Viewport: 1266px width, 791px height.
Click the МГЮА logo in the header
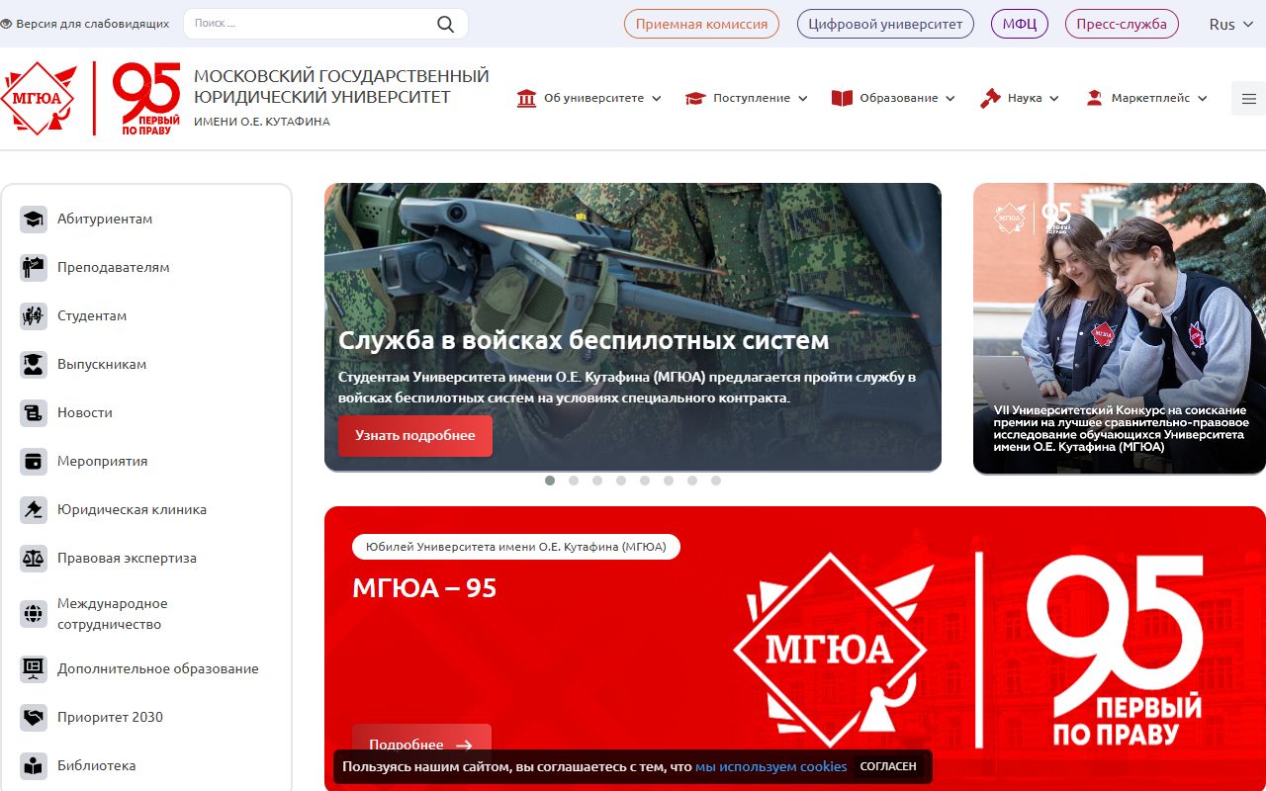pyautogui.click(x=39, y=98)
